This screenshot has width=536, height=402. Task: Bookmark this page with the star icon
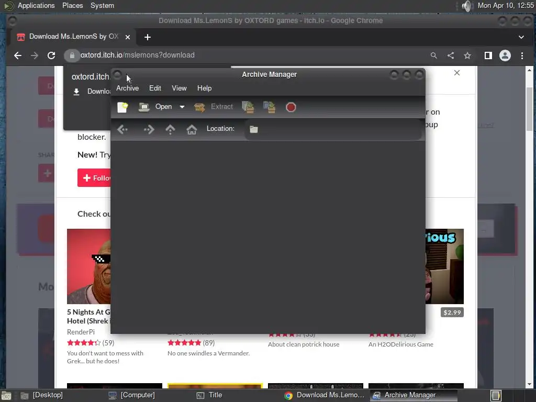point(467,55)
